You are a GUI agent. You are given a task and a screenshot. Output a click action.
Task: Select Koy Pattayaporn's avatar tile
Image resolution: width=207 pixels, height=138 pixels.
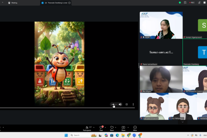point(183,106)
